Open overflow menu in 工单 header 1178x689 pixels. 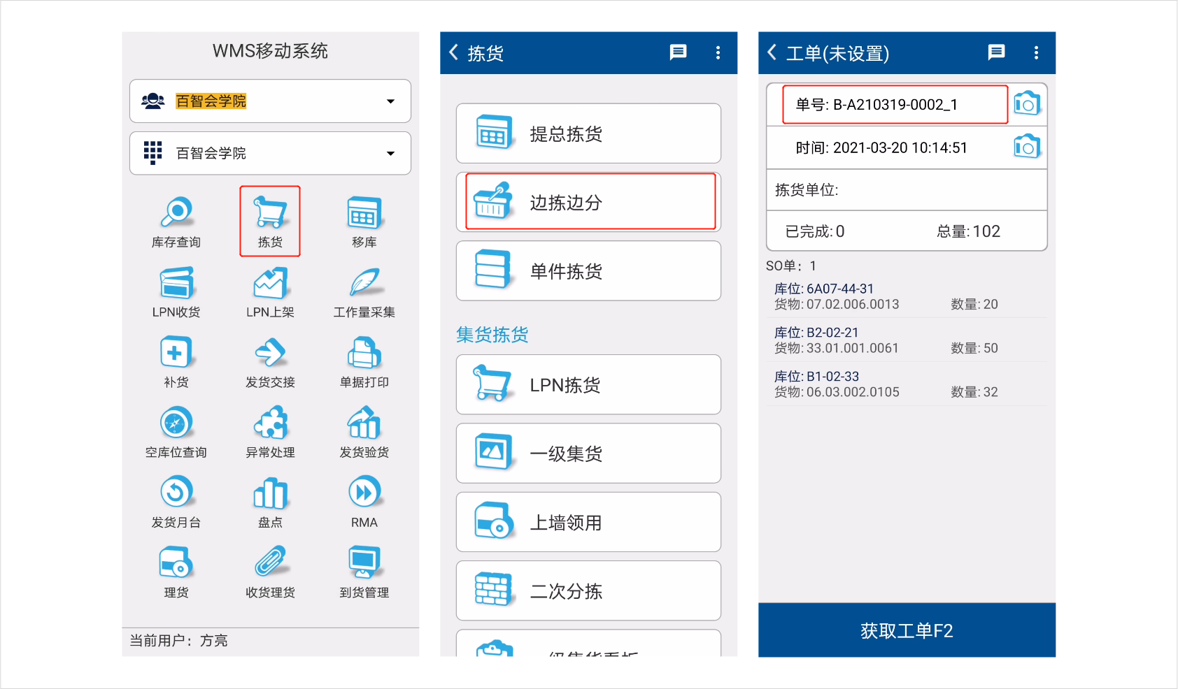pos(1036,52)
